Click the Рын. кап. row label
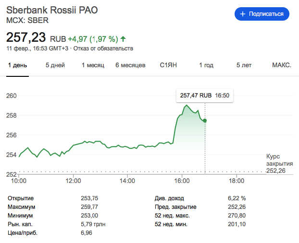The height and width of the screenshot is (243, 299). pos(20,224)
